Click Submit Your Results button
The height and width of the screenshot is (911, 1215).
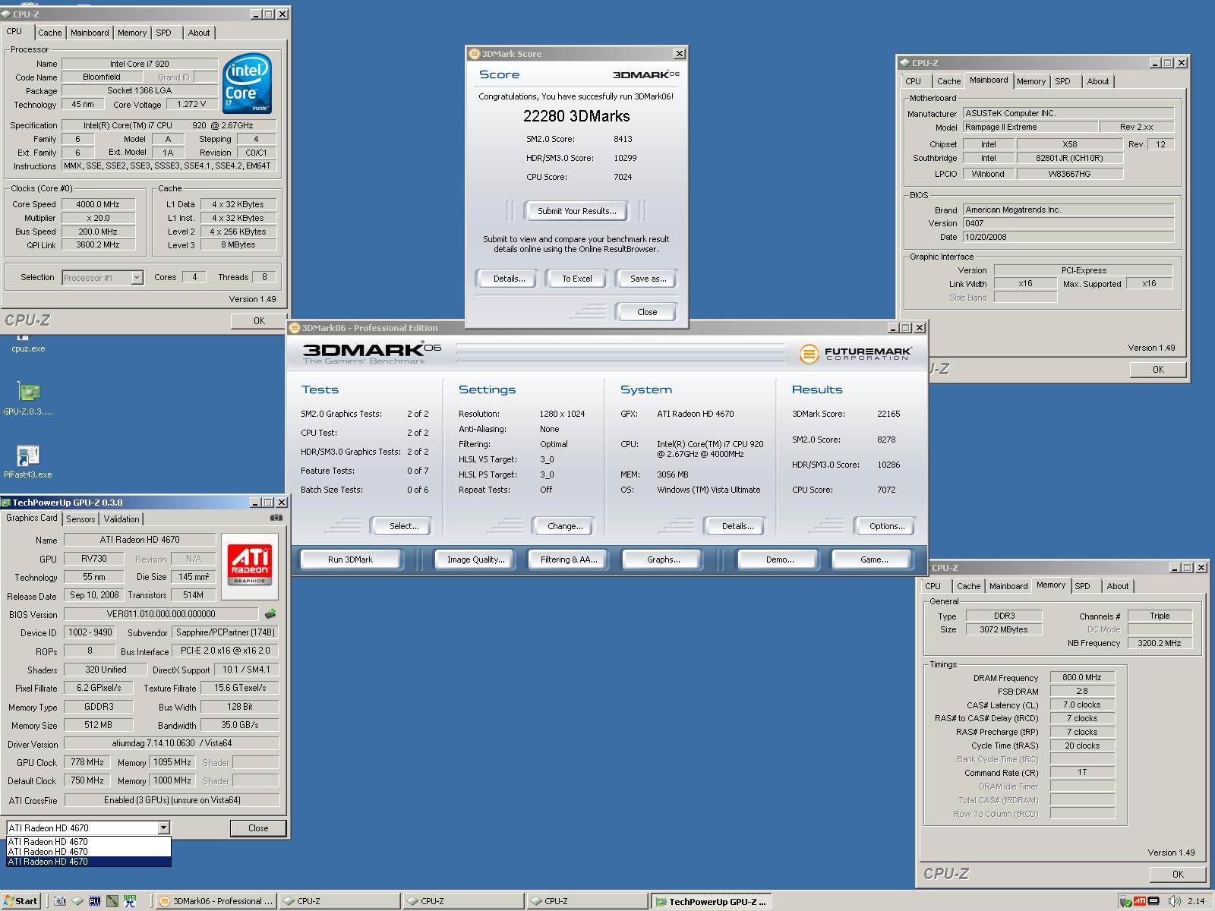[x=577, y=211]
